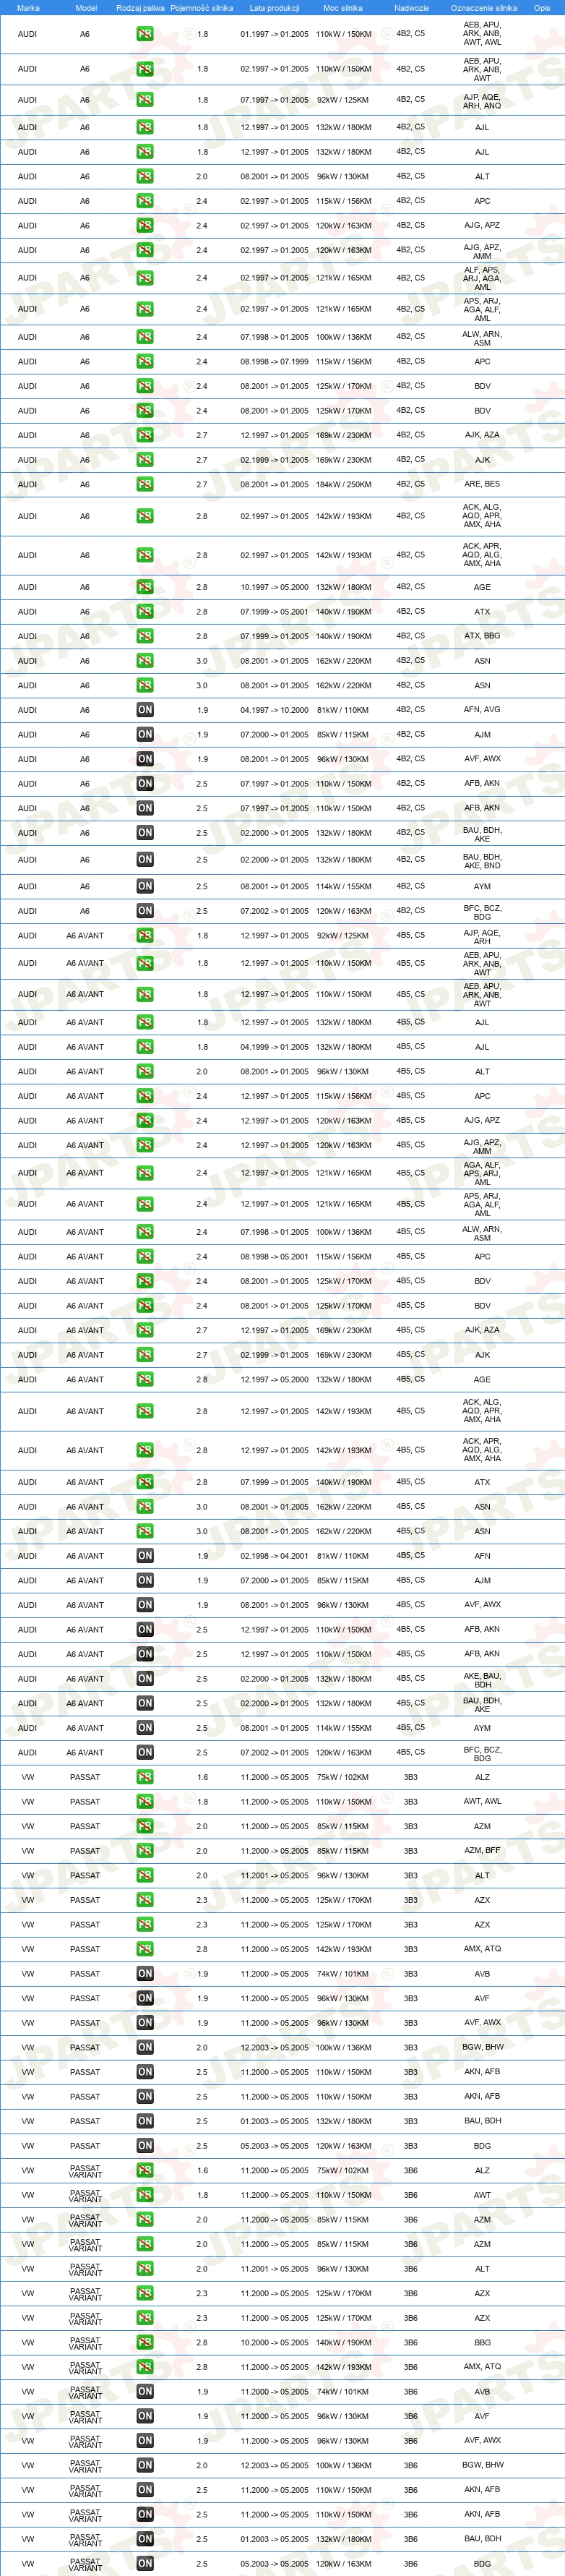Select the years cell '12.2003 -> 05.2005' in PASSAT row

274,2047
